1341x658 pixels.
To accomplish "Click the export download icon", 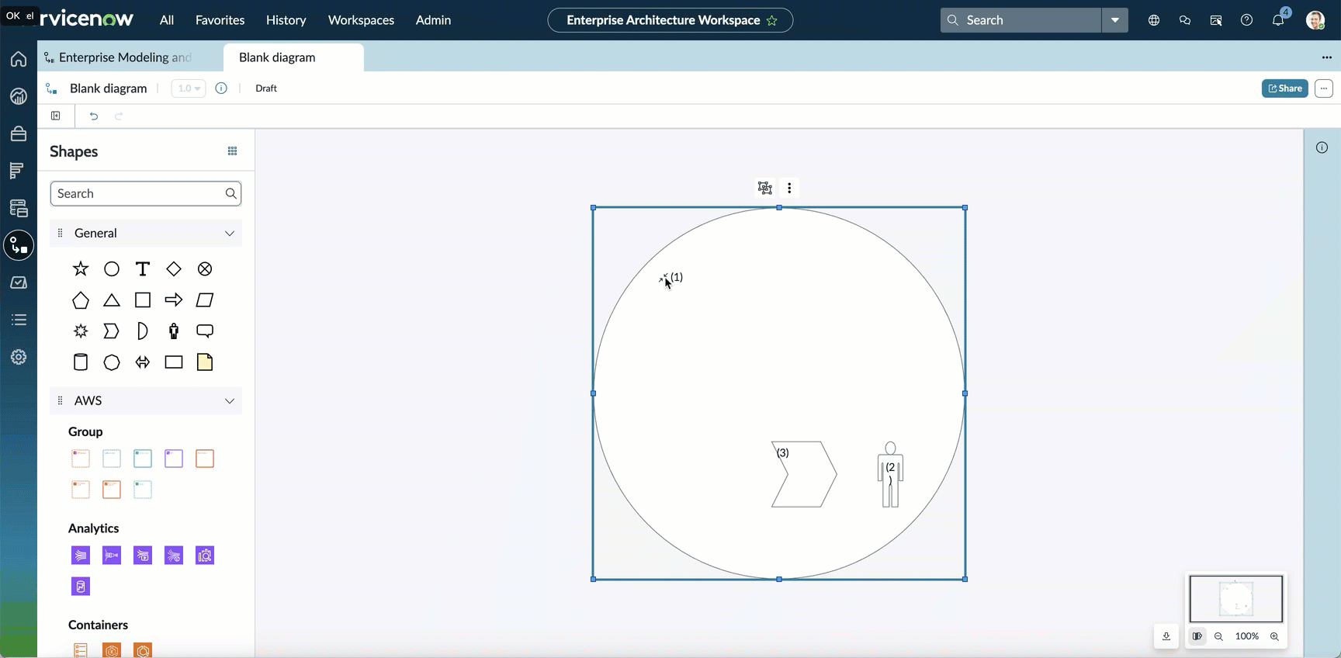I will pyautogui.click(x=1166, y=636).
